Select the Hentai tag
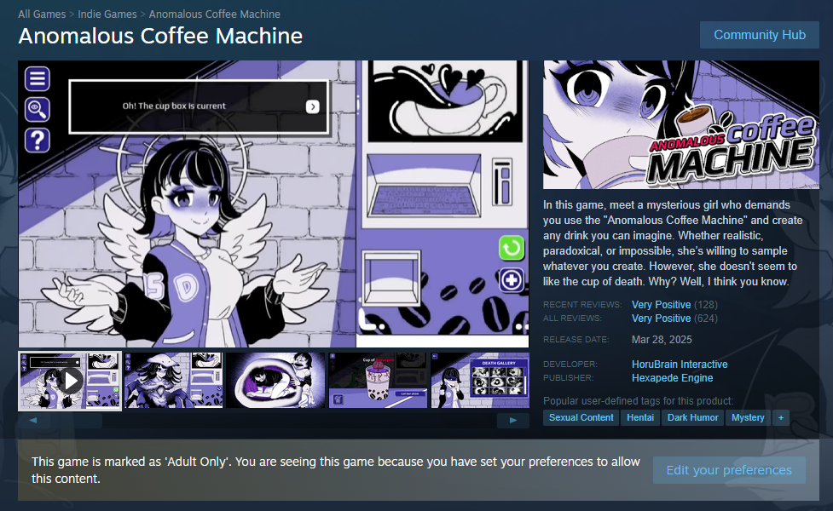The image size is (833, 511). pyautogui.click(x=640, y=417)
